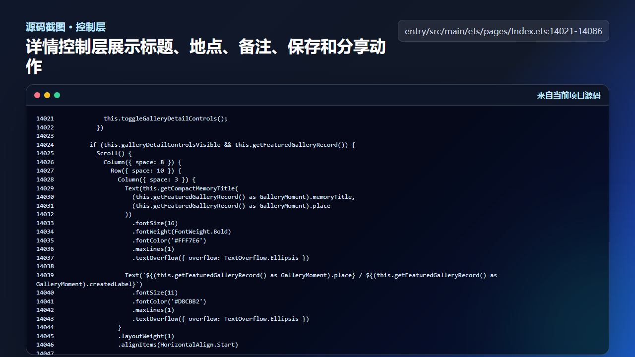
Task: Click .textOverflow on line 14037
Action: [221, 258]
